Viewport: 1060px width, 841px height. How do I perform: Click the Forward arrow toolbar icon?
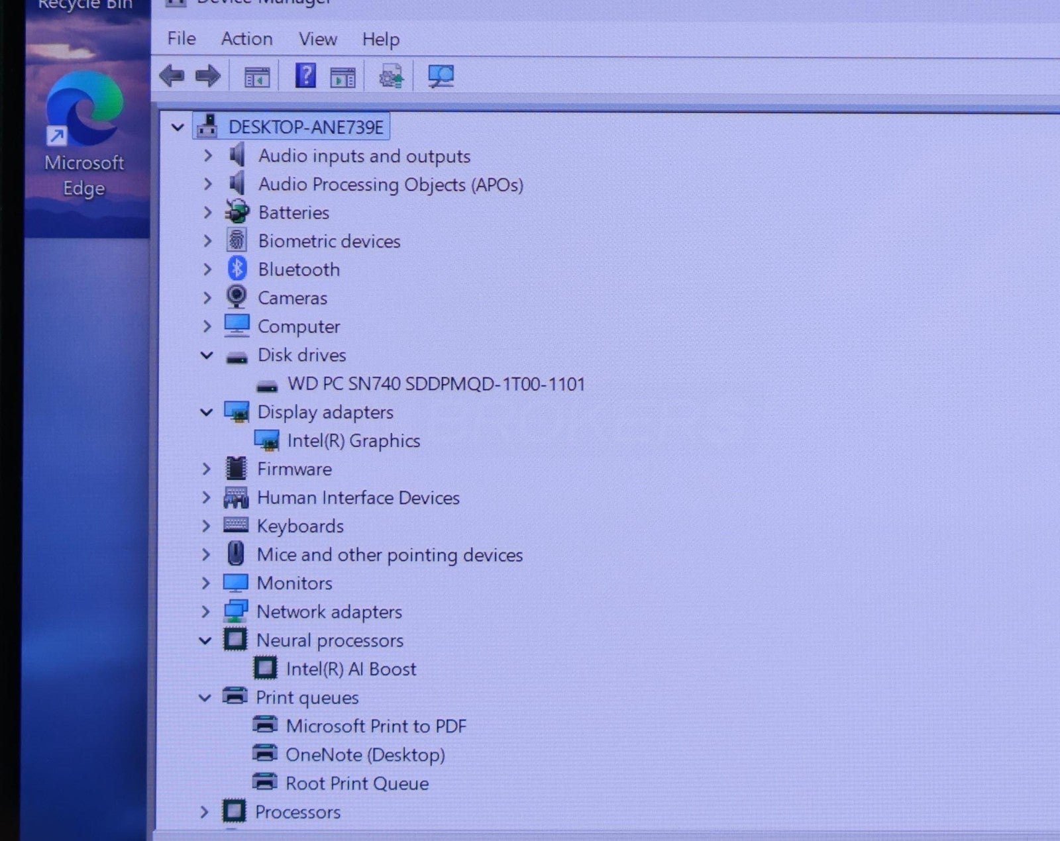click(208, 76)
